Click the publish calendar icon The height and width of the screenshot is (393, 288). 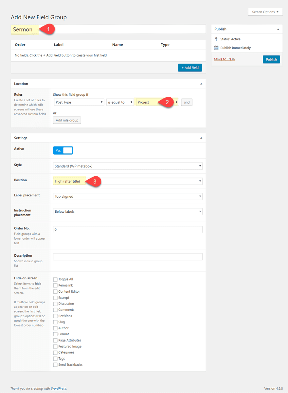click(216, 48)
